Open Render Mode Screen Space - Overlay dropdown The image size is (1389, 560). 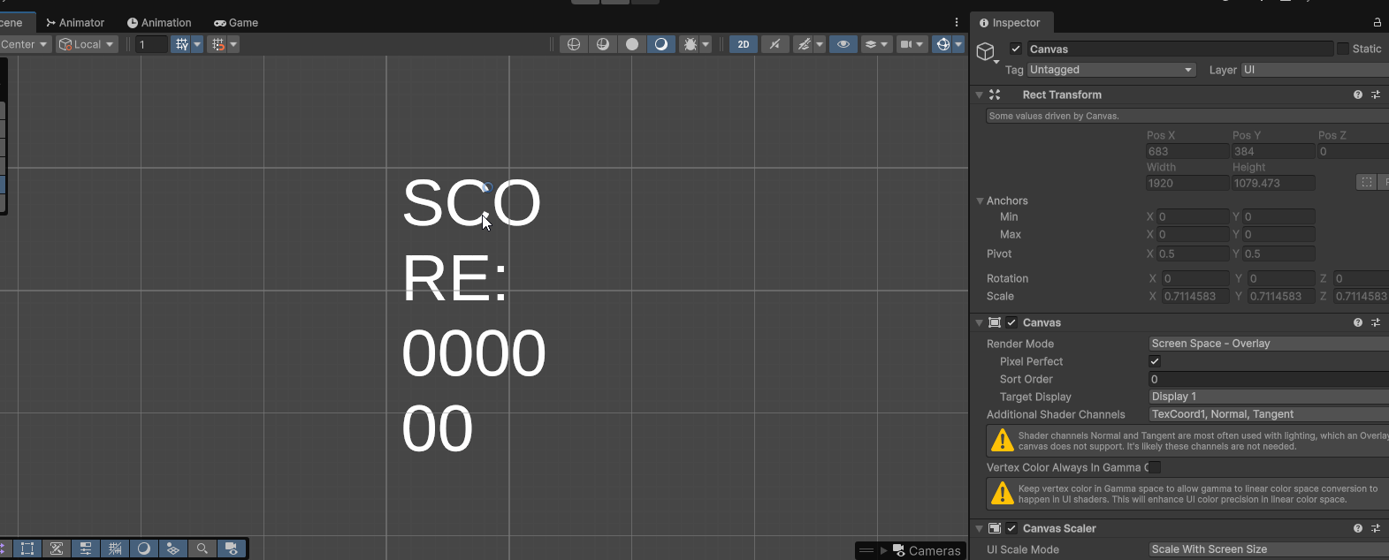(1269, 344)
